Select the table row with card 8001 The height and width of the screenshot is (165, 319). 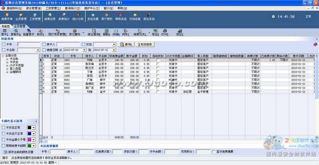[178, 92]
